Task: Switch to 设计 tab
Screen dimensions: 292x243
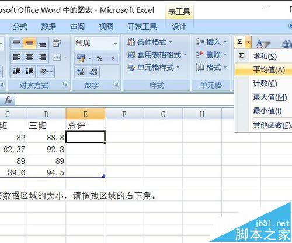Action: (x=179, y=26)
